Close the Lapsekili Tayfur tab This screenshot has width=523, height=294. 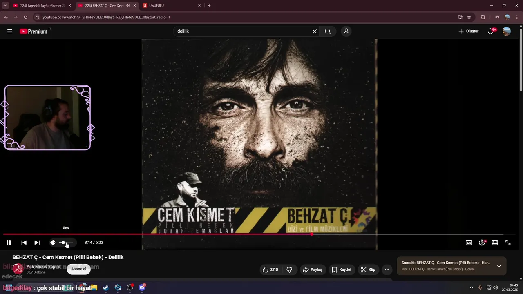point(69,6)
